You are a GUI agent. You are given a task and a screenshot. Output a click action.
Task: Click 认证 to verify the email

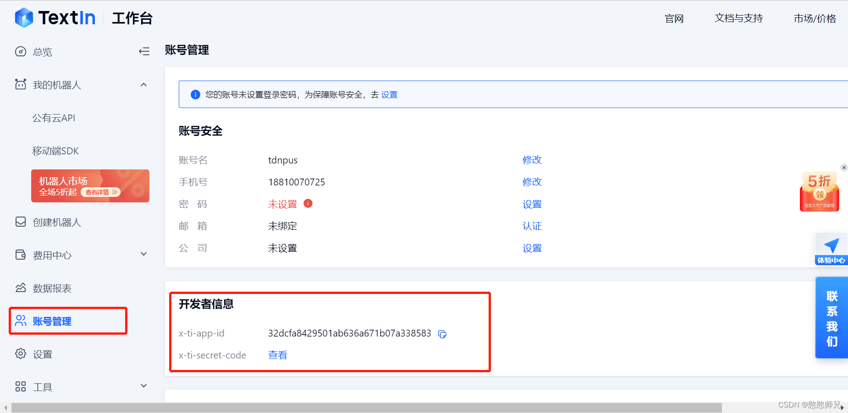coord(532,226)
